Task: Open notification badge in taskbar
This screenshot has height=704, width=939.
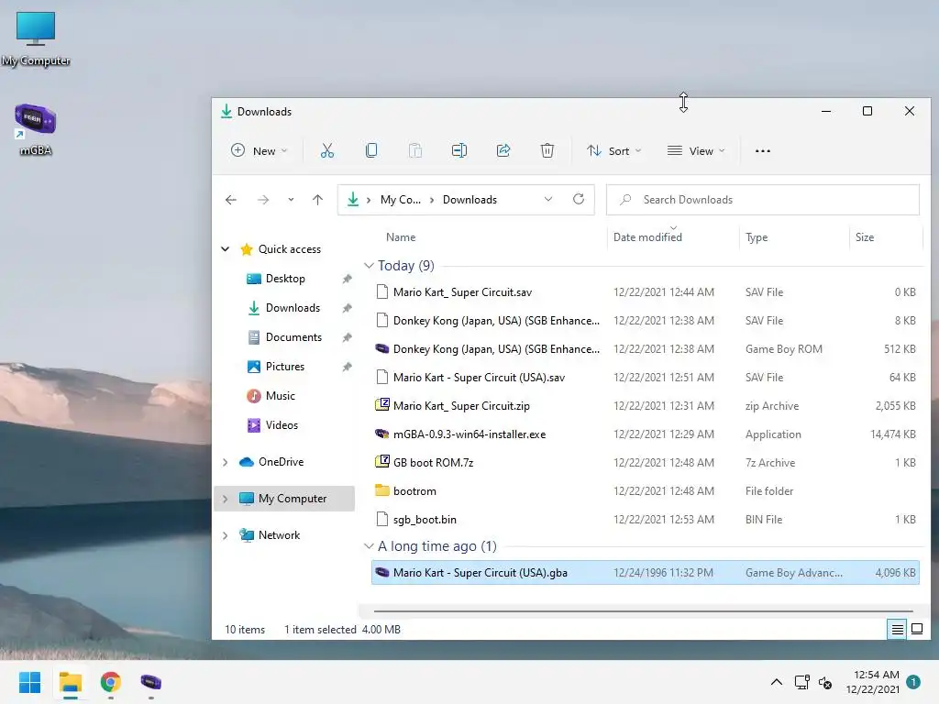Action: tap(913, 682)
